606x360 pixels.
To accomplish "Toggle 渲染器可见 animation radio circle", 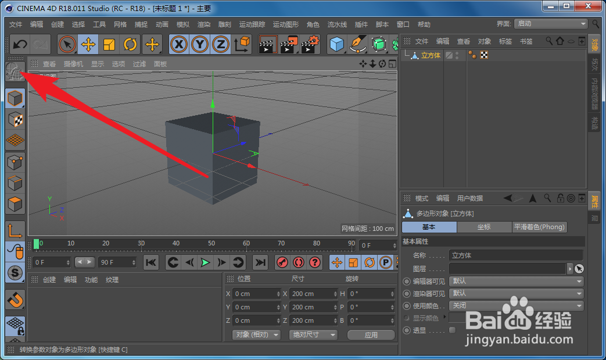I will (x=407, y=294).
